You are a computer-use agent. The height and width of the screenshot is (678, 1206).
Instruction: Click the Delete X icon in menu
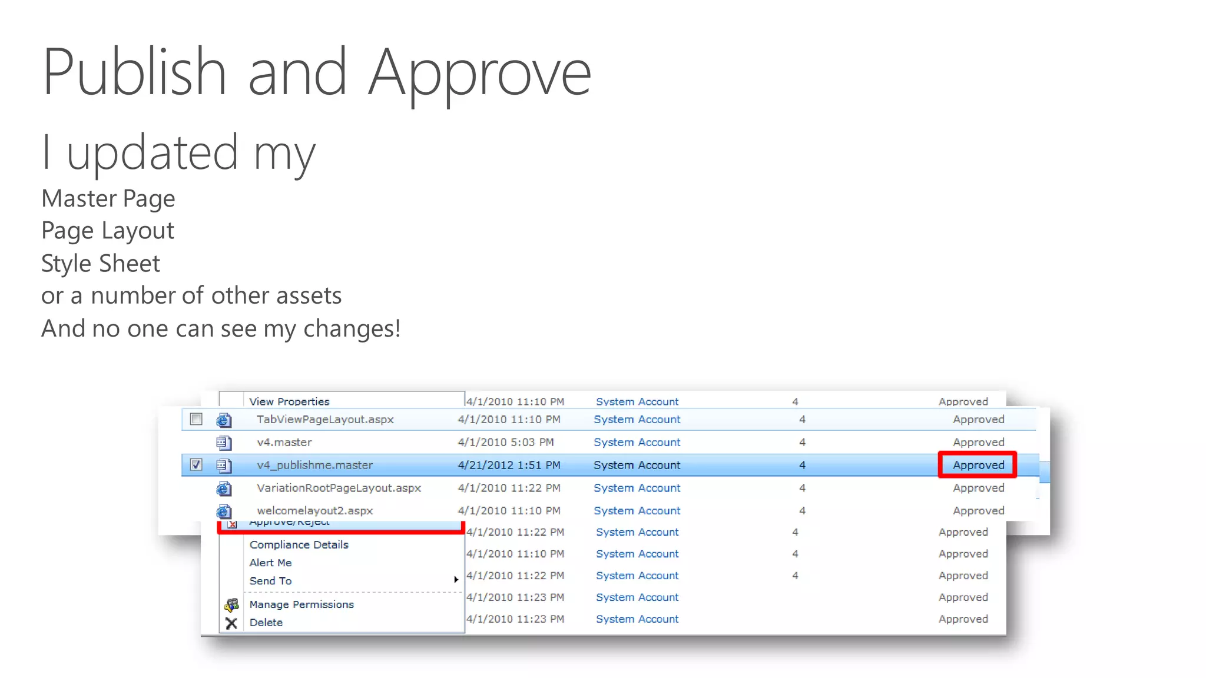click(x=231, y=623)
